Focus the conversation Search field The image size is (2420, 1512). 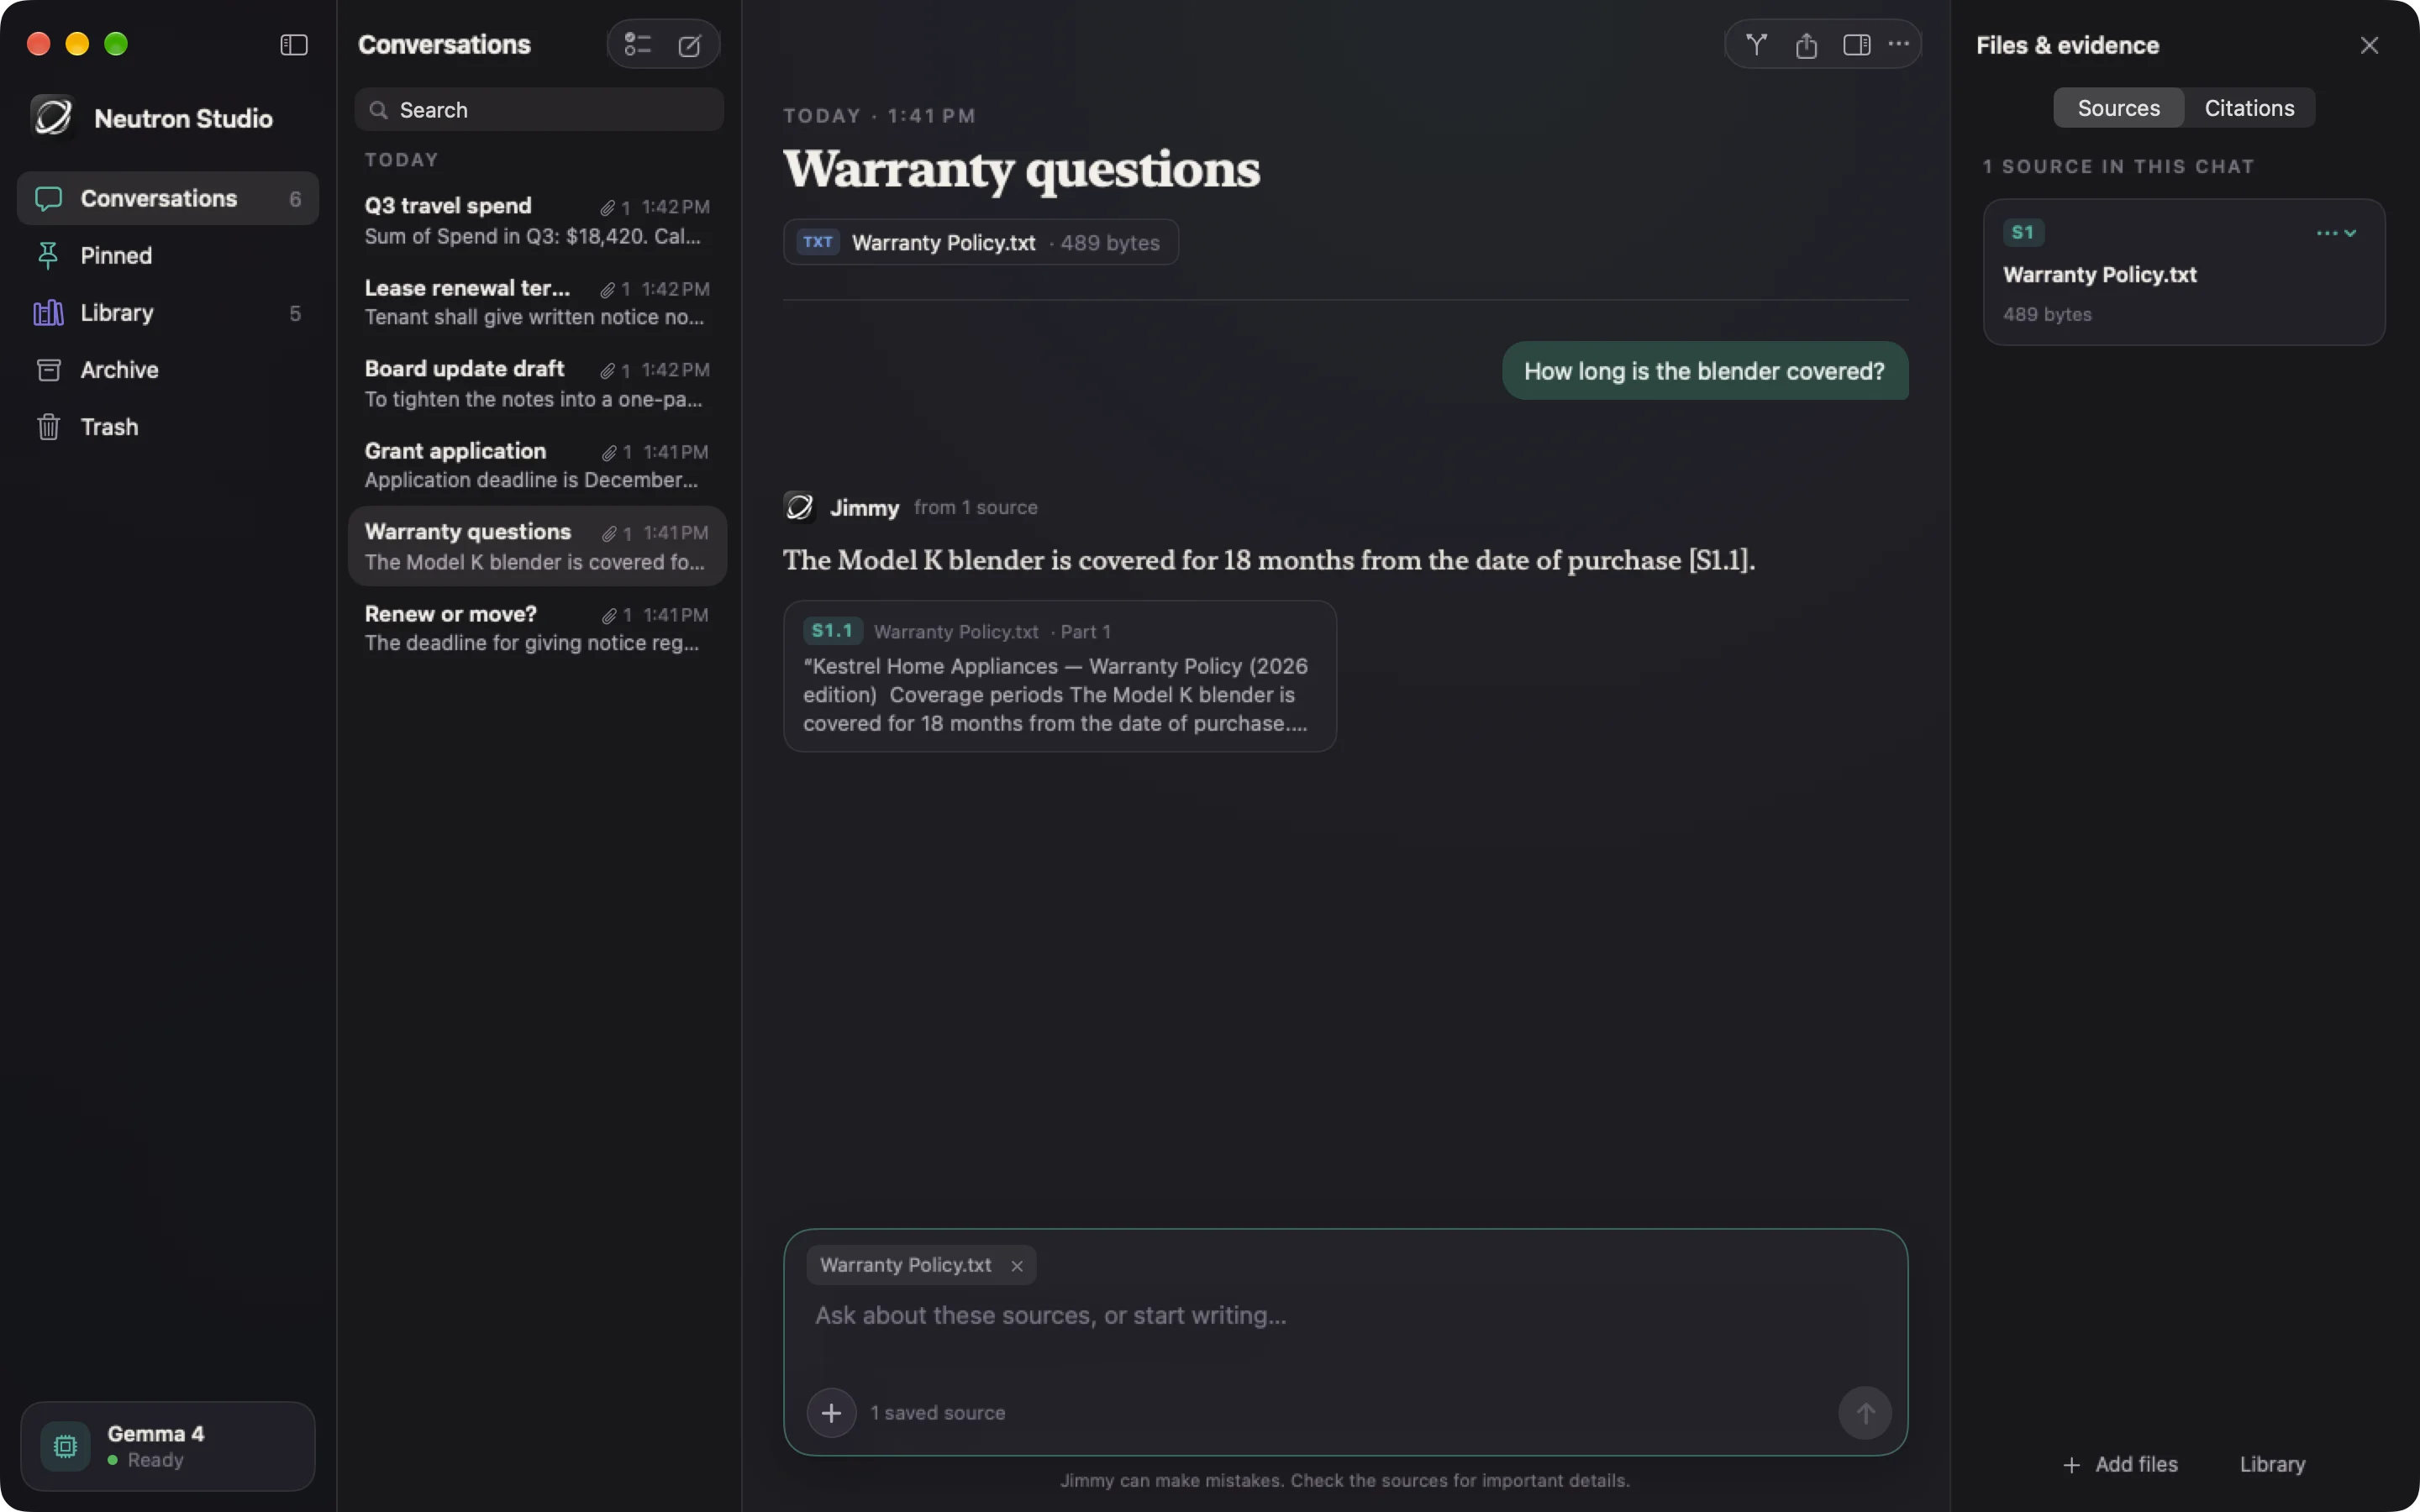(x=539, y=110)
